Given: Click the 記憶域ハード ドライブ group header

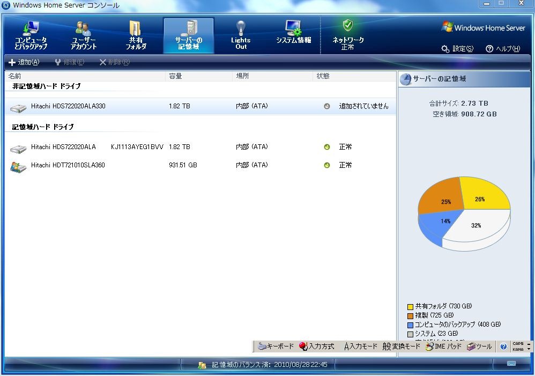Looking at the screenshot, I should tap(43, 127).
